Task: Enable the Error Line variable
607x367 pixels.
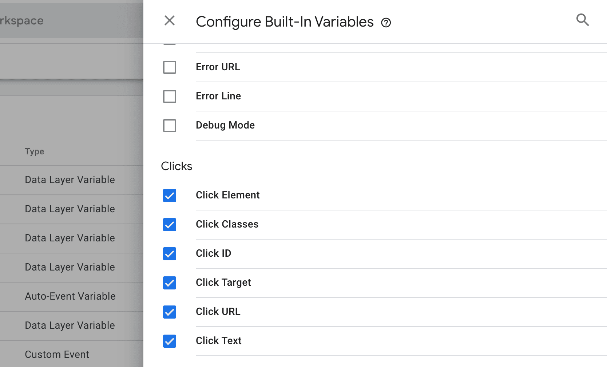Action: 169,96
